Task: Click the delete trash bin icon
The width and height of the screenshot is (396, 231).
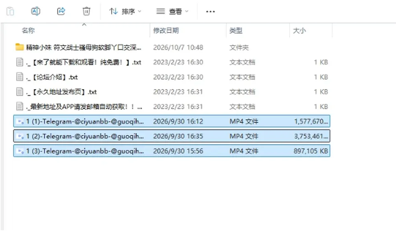Action: [x=86, y=12]
